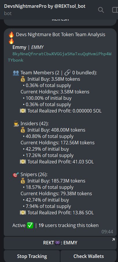Click the dart target icon next to Snipers
Screen dimensions: 118x262
[x=16, y=174]
